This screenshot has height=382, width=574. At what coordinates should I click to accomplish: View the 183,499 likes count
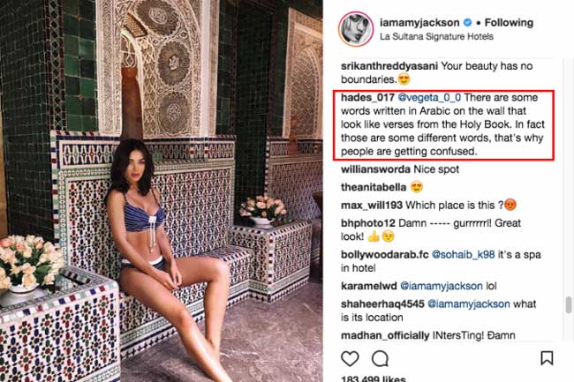(x=373, y=378)
